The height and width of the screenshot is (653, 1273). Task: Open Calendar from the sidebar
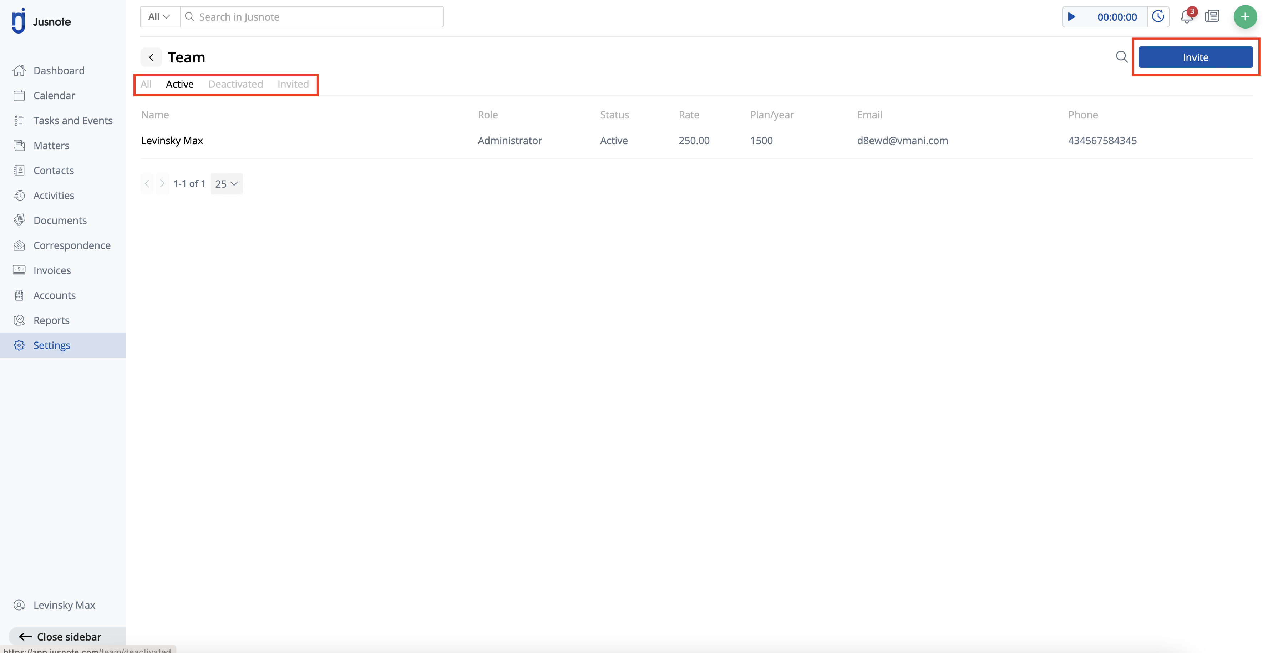point(54,95)
